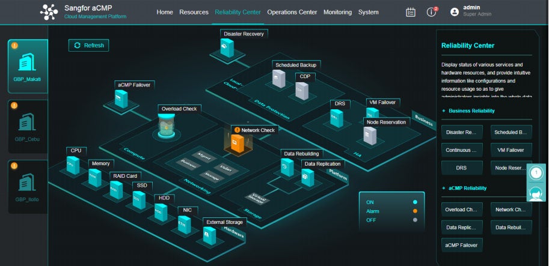The width and height of the screenshot is (549, 266).
Task: Click the CDP server icon
Action: pyautogui.click(x=302, y=91)
